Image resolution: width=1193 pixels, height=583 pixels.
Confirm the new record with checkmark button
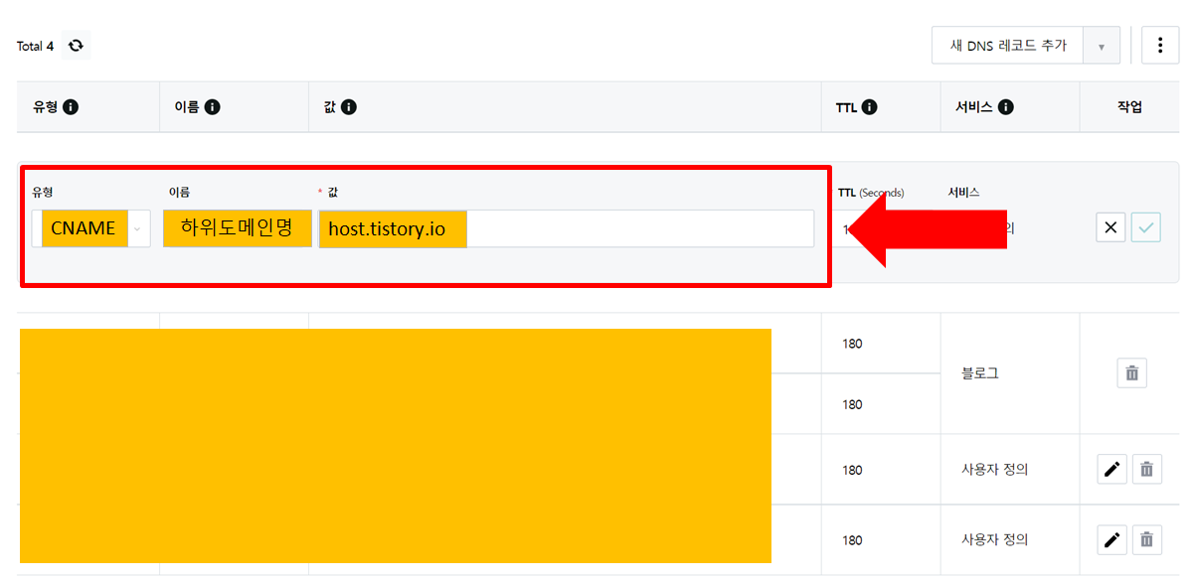coord(1146,228)
